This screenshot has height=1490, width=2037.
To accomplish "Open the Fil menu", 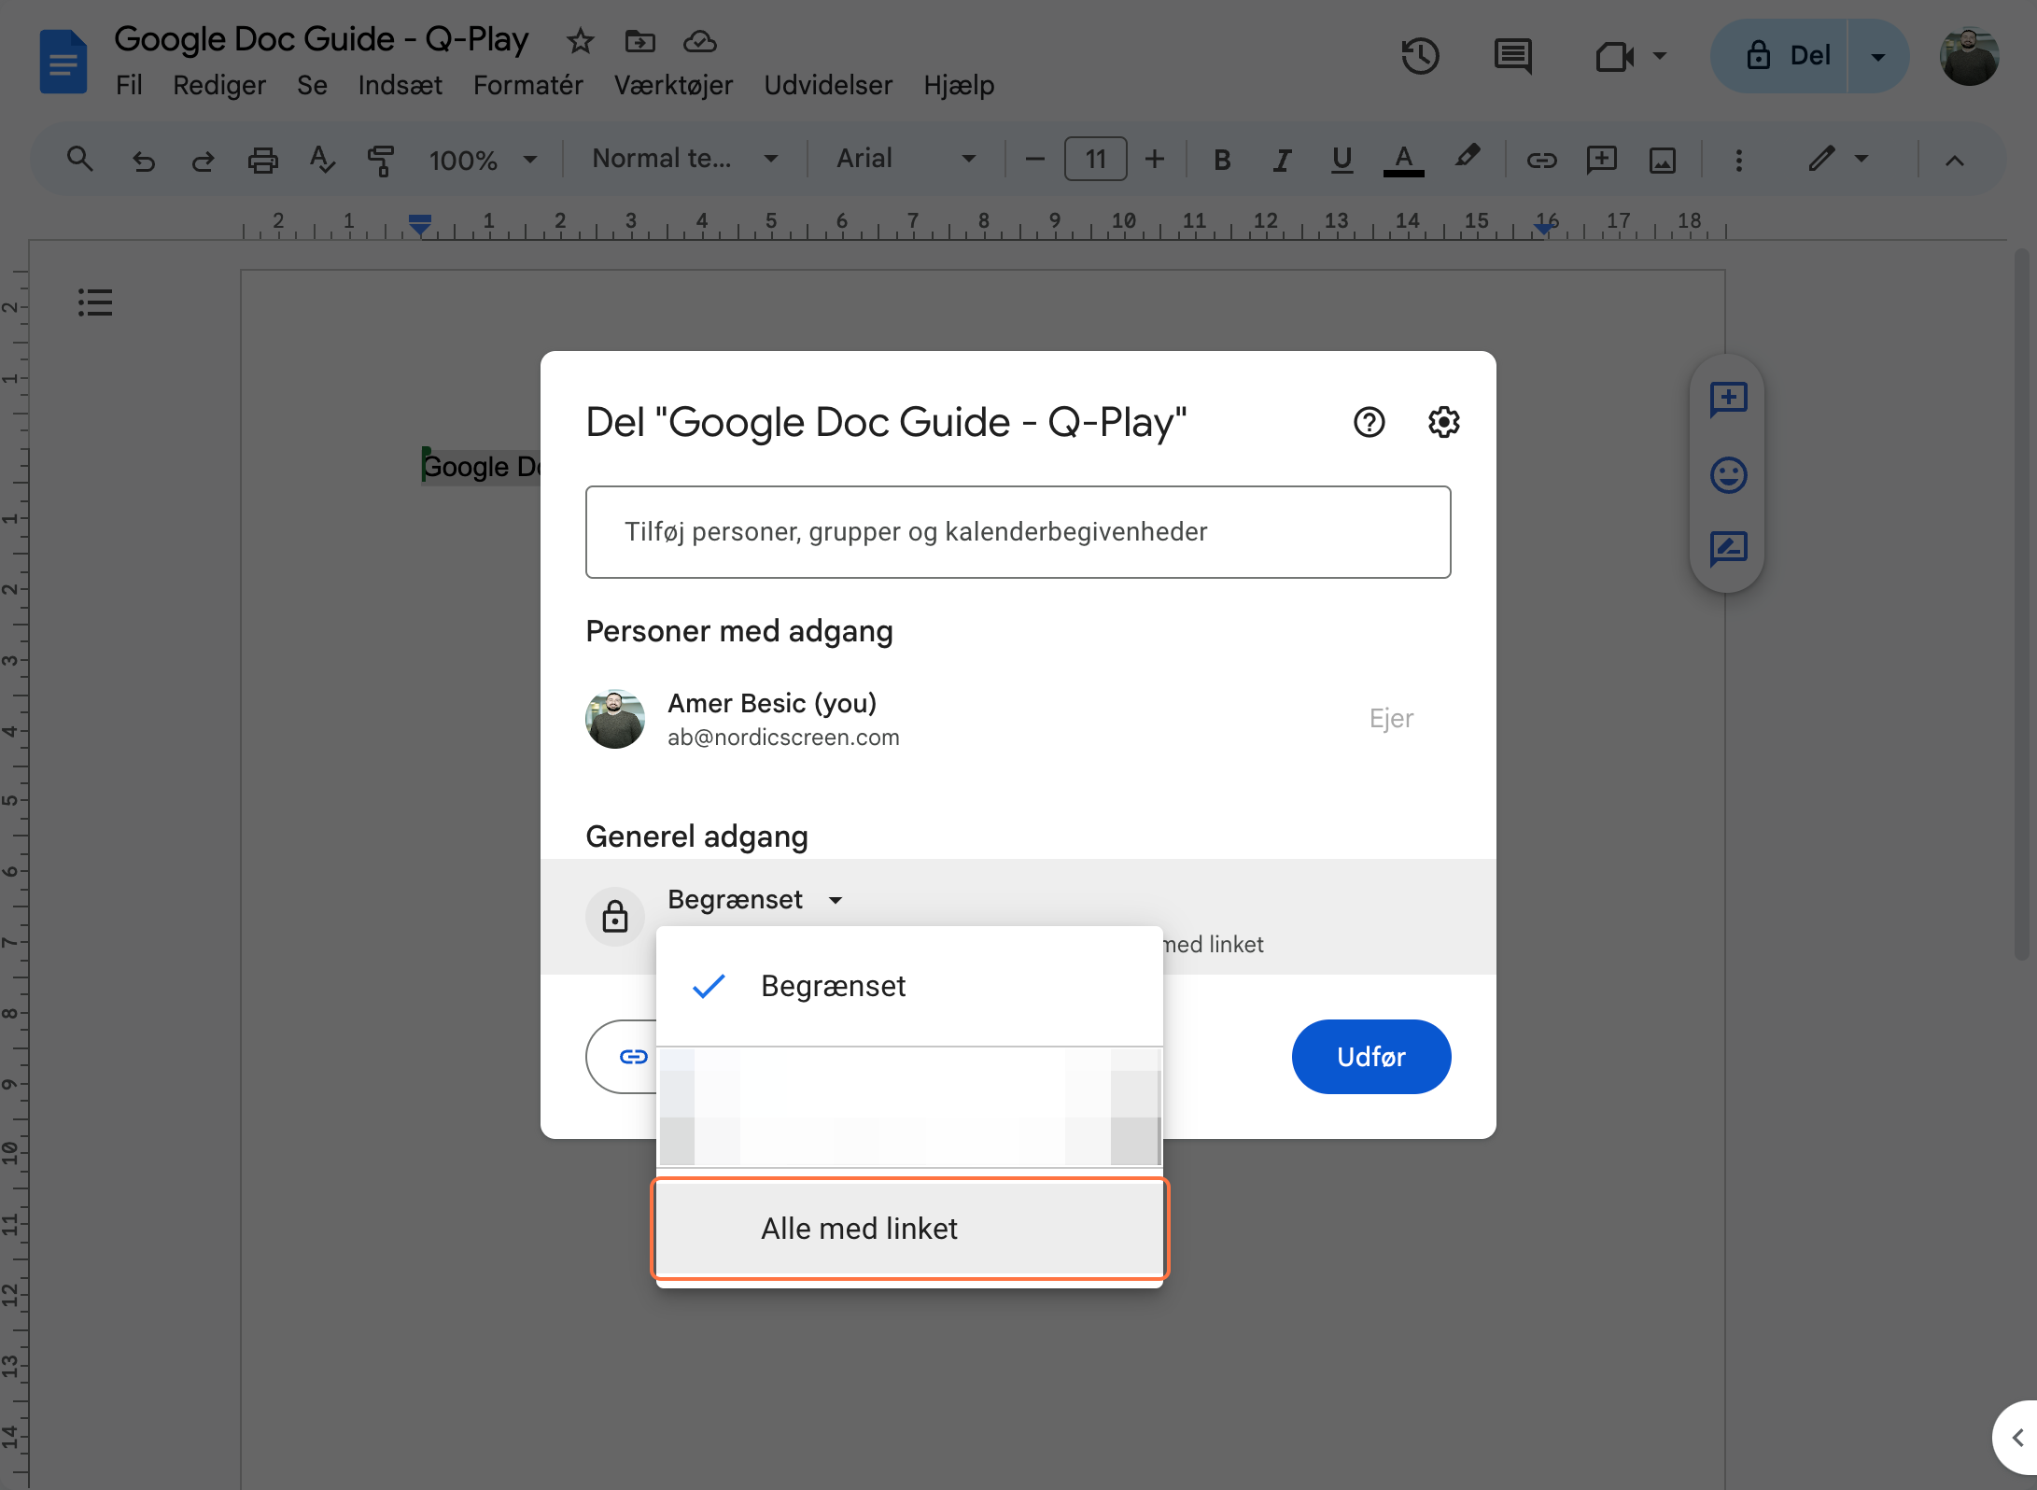I will point(129,85).
